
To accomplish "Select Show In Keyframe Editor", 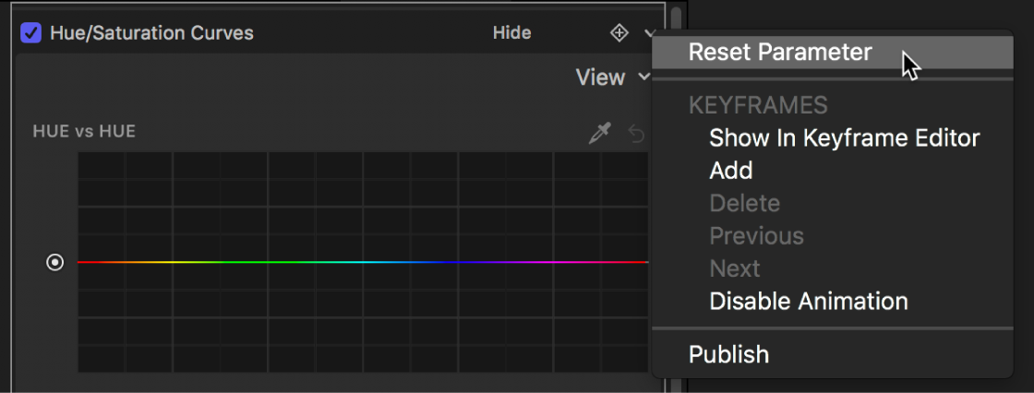I will pyautogui.click(x=844, y=138).
